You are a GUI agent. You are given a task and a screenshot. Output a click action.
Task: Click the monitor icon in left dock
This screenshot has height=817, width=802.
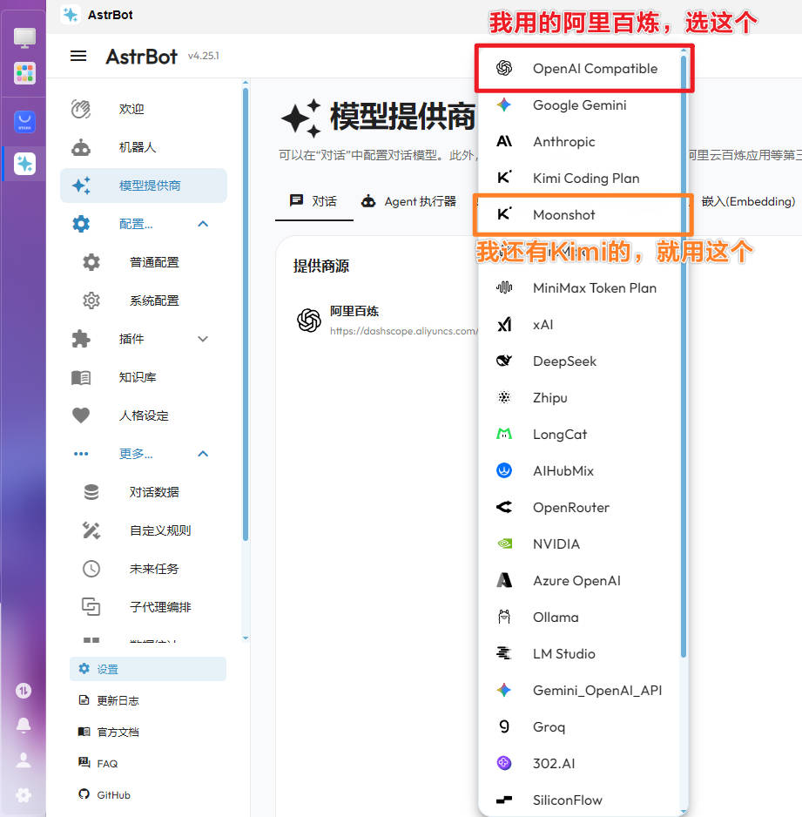(24, 37)
